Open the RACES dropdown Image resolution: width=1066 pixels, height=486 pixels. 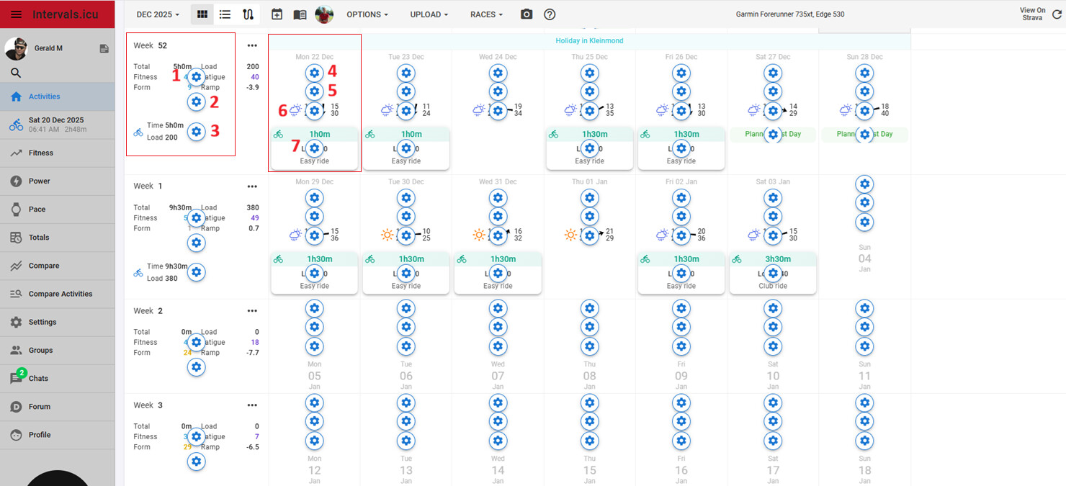486,14
